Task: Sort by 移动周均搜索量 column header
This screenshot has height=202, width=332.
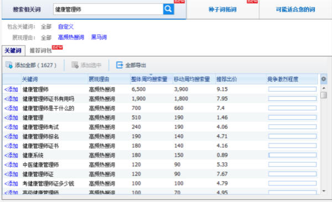Action: point(191,79)
